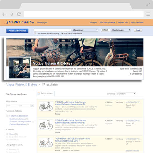Viewport: 153px width, 153px height.
Task: Uncheck Van deze adverteerder
Action: point(62,33)
